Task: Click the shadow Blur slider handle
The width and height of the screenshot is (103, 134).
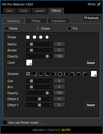Action: pos(31,87)
